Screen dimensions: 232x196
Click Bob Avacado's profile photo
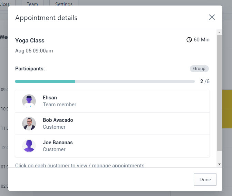tap(29, 124)
